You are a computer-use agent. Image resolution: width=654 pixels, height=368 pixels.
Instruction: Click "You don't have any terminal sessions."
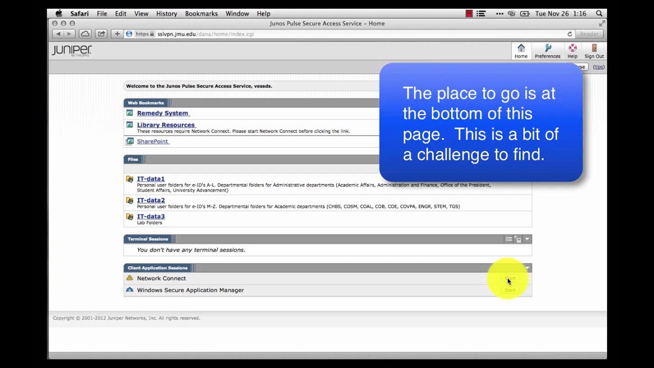191,250
